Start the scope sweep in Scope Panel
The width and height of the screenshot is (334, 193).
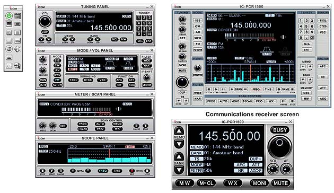[51, 171]
